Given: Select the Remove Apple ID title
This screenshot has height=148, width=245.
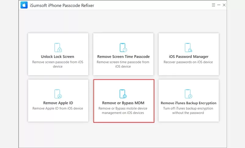Looking at the screenshot, I should [58, 103].
